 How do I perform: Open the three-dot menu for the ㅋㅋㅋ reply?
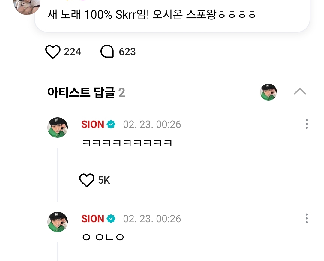pos(306,124)
